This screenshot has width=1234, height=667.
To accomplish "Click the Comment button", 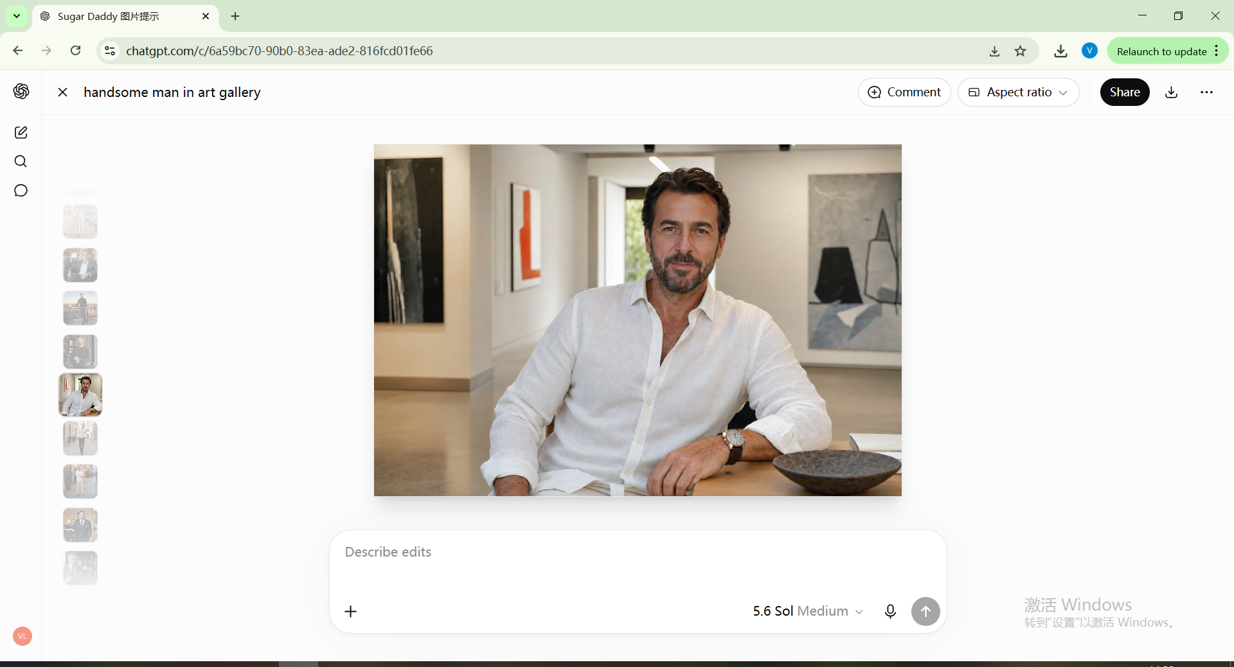I will [904, 92].
